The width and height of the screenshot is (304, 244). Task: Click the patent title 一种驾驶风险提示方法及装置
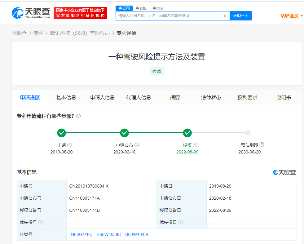pyautogui.click(x=157, y=57)
